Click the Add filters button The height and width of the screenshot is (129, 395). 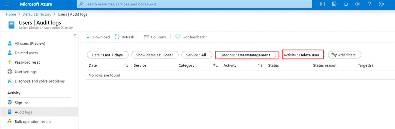(344, 55)
